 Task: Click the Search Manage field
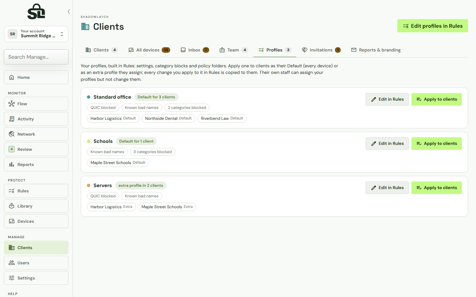click(x=36, y=57)
